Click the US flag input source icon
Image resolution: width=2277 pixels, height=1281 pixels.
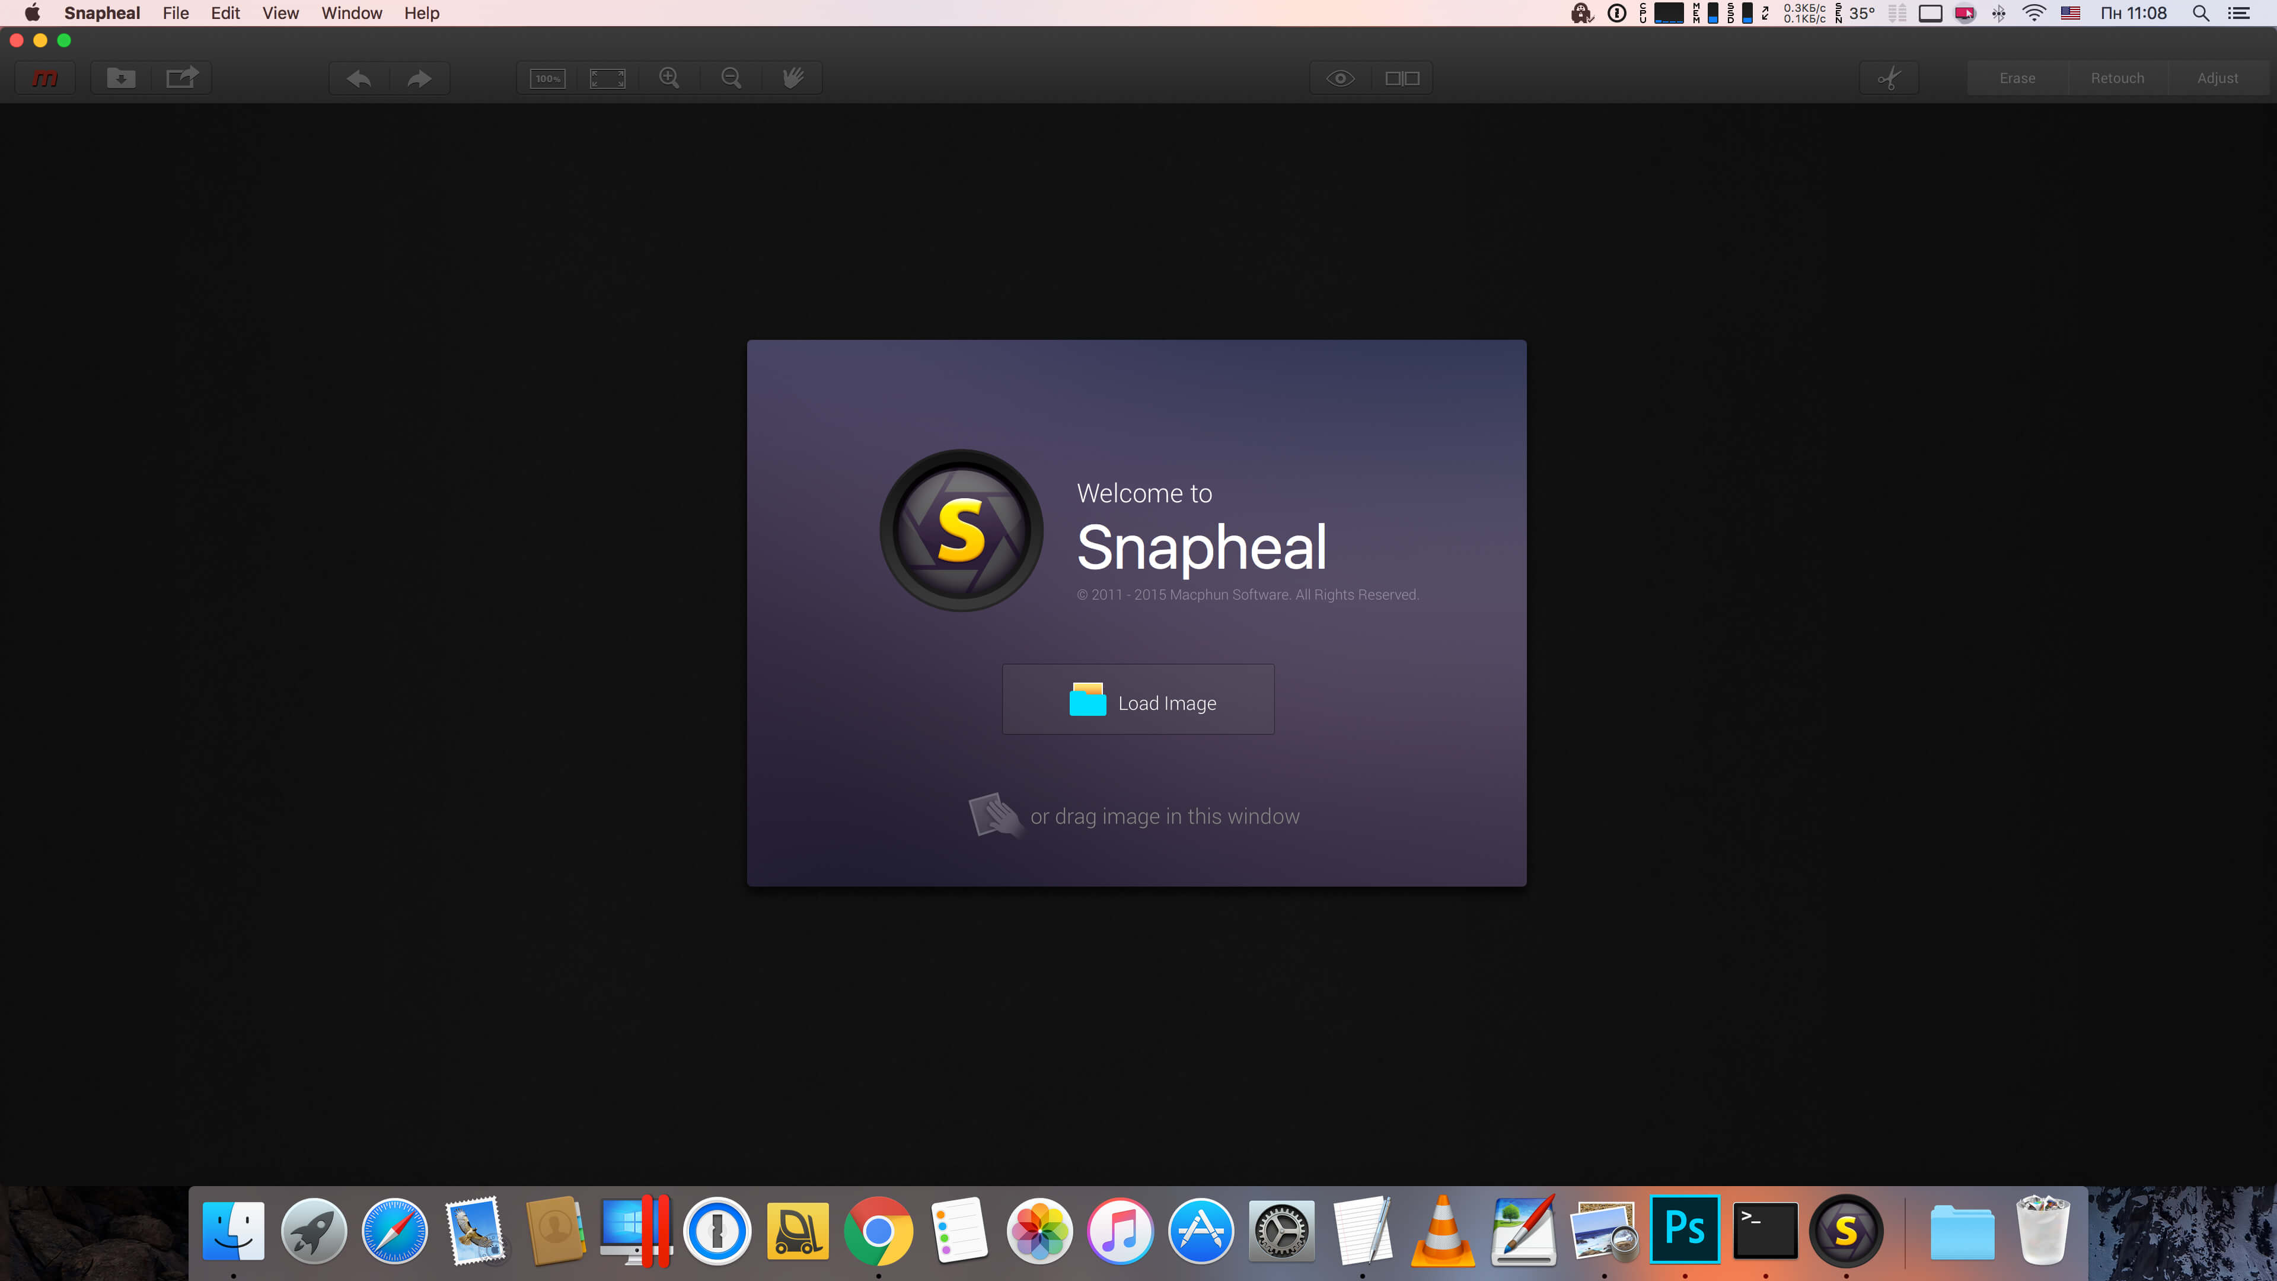[x=2070, y=13]
